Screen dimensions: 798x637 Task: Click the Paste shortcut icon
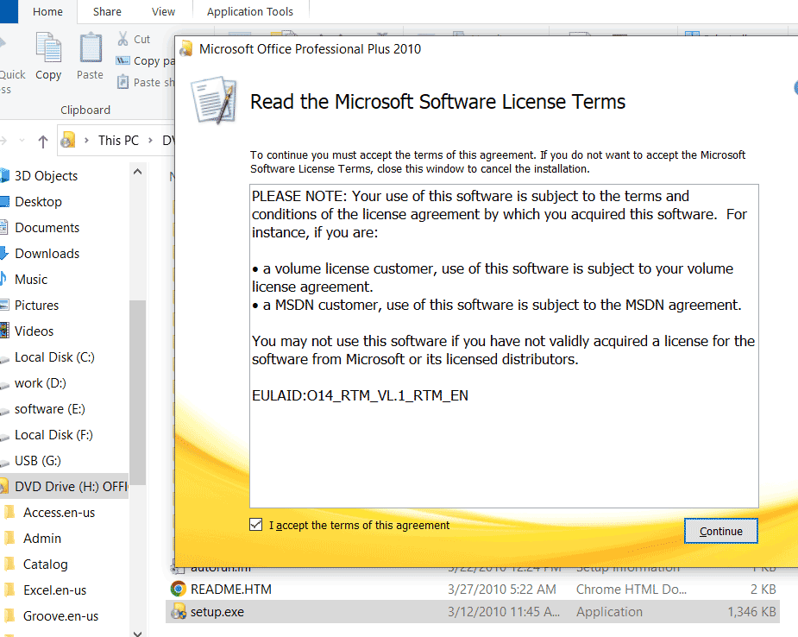tap(123, 82)
